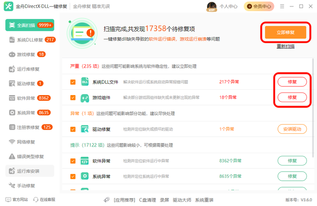
Task: Click the 安装驱动 button
Action: click(292, 129)
